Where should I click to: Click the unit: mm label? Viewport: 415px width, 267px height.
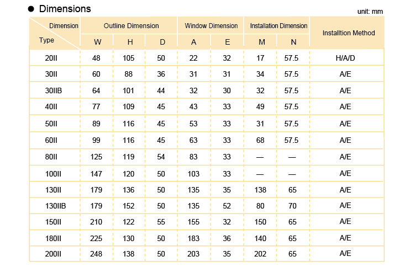[370, 12]
